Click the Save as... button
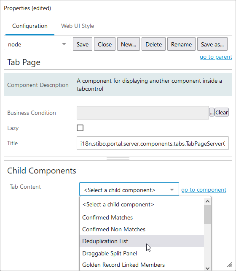 point(212,44)
